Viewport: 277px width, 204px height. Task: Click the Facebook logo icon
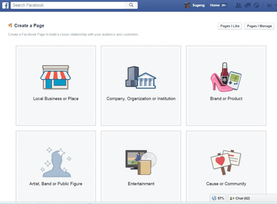pos(5,5)
